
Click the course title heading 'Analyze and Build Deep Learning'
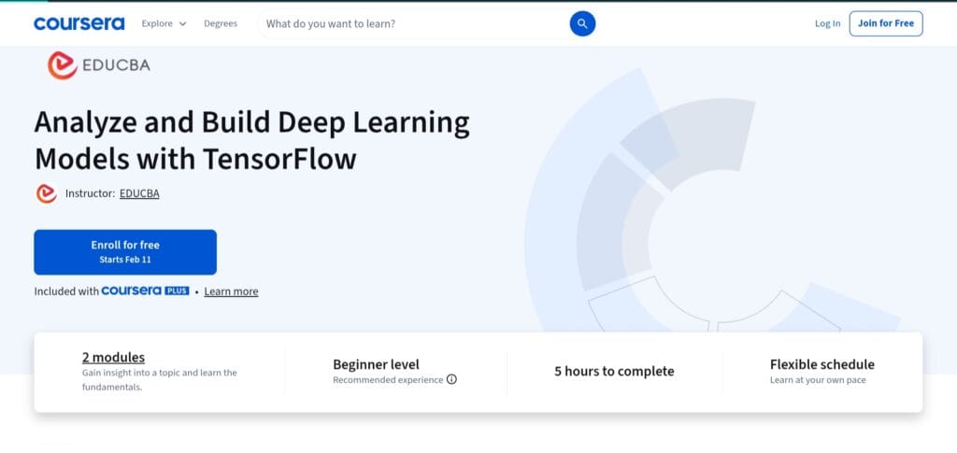click(252, 122)
